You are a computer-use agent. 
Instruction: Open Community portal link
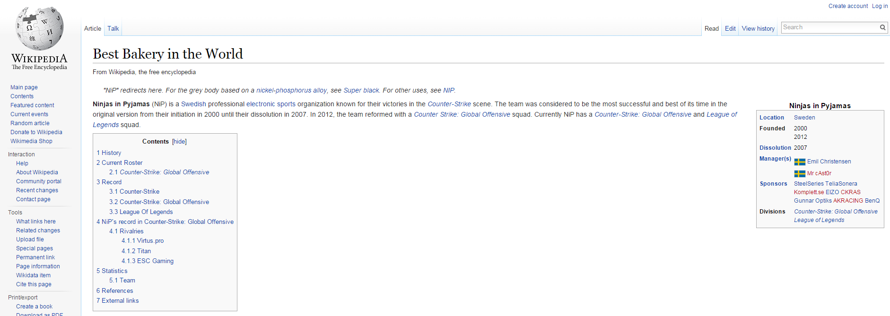[x=39, y=181]
